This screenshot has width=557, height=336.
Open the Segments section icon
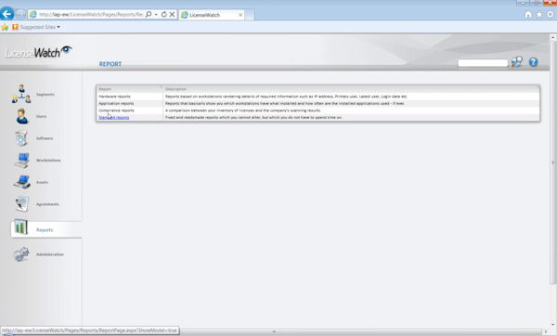(x=21, y=94)
